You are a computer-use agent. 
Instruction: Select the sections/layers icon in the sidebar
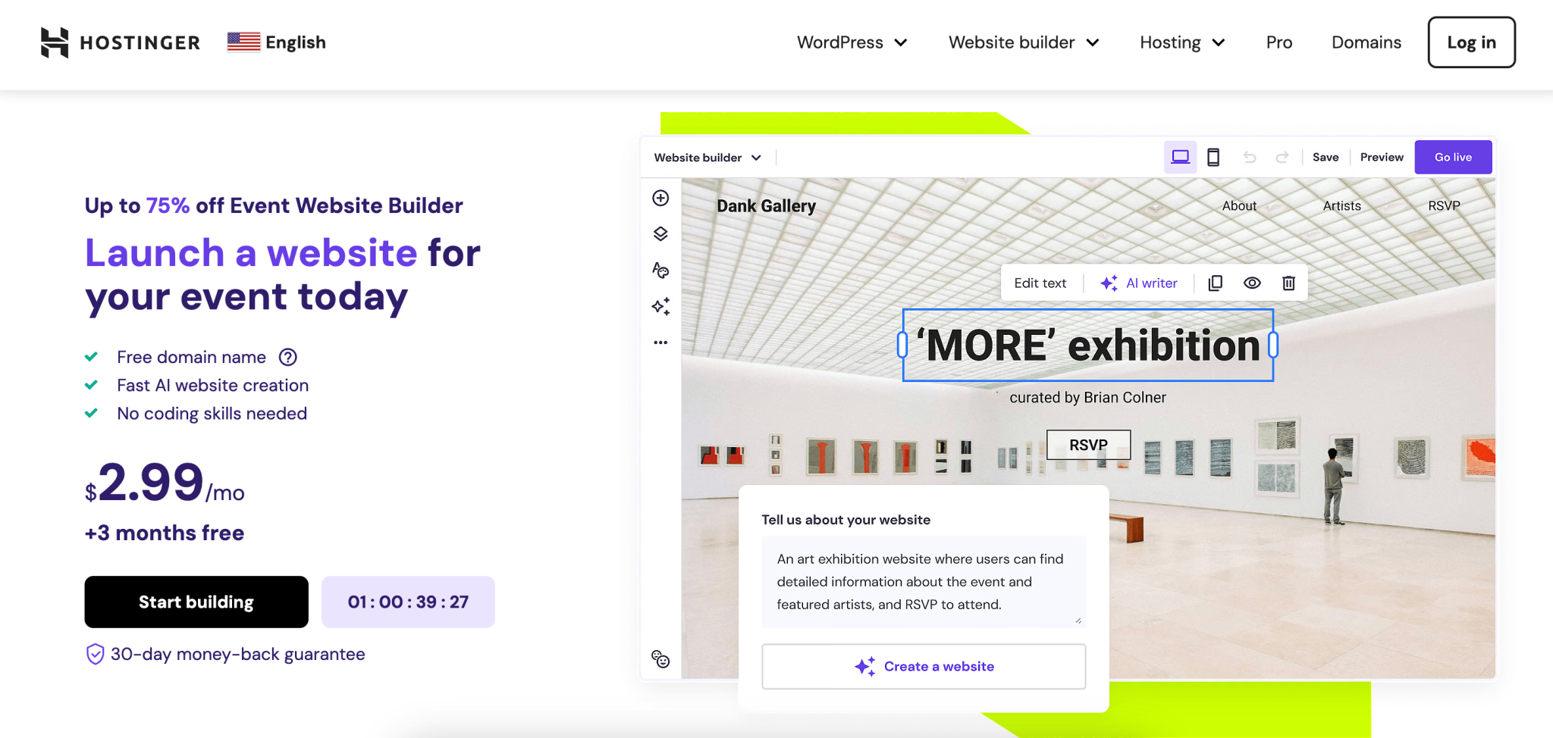coord(660,233)
